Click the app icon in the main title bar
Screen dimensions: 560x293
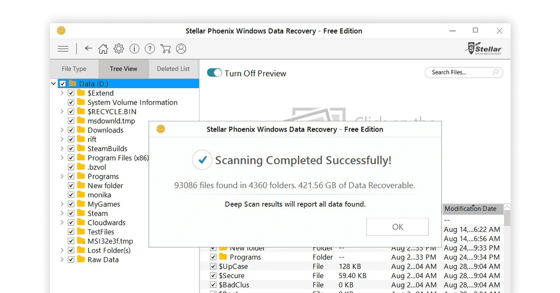(x=61, y=31)
